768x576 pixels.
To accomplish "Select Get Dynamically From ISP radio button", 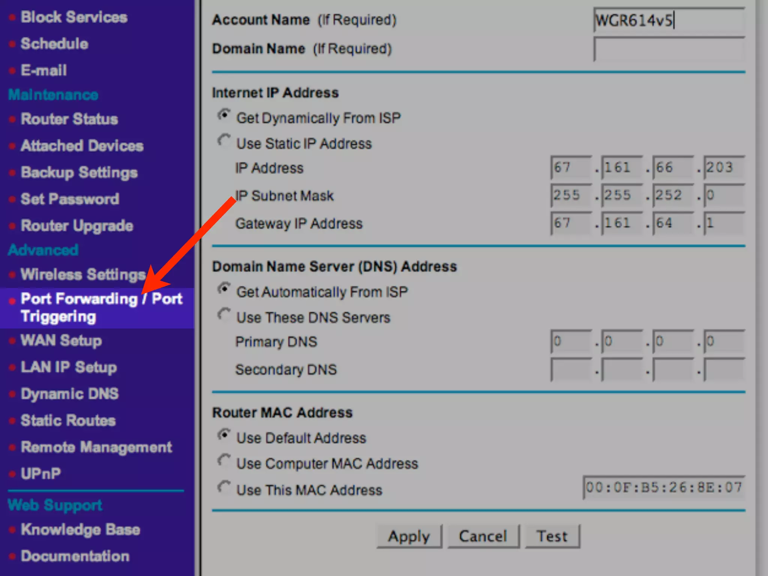I will [x=224, y=115].
